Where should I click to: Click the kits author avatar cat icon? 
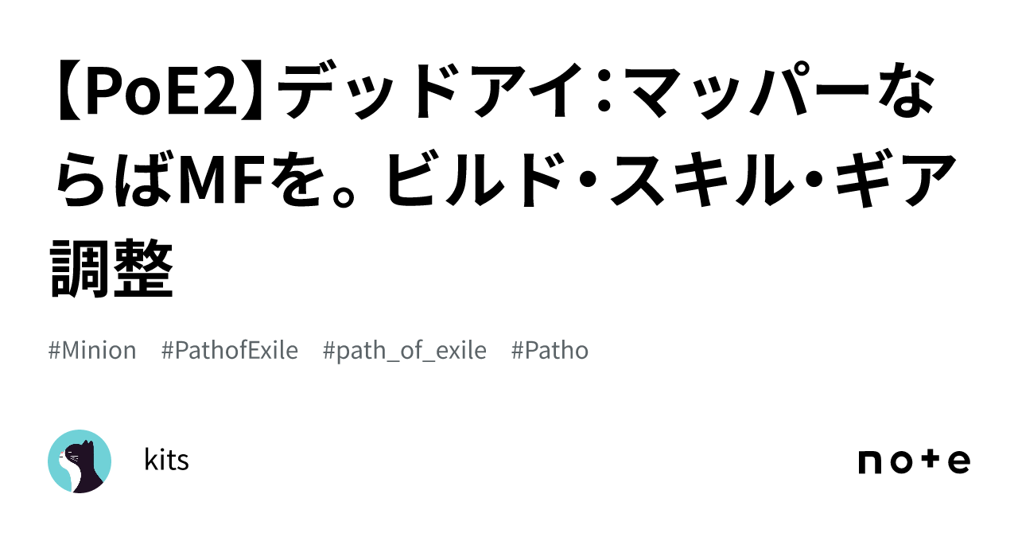pos(80,461)
